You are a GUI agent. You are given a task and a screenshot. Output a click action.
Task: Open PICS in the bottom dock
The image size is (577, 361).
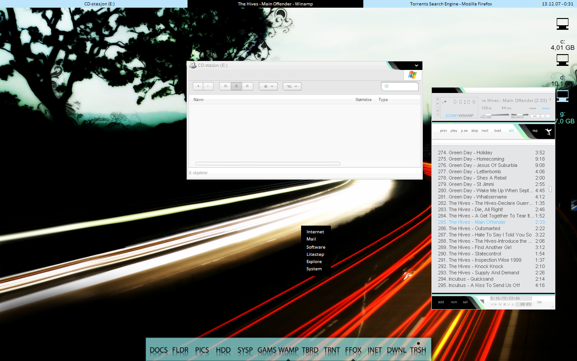click(x=202, y=350)
